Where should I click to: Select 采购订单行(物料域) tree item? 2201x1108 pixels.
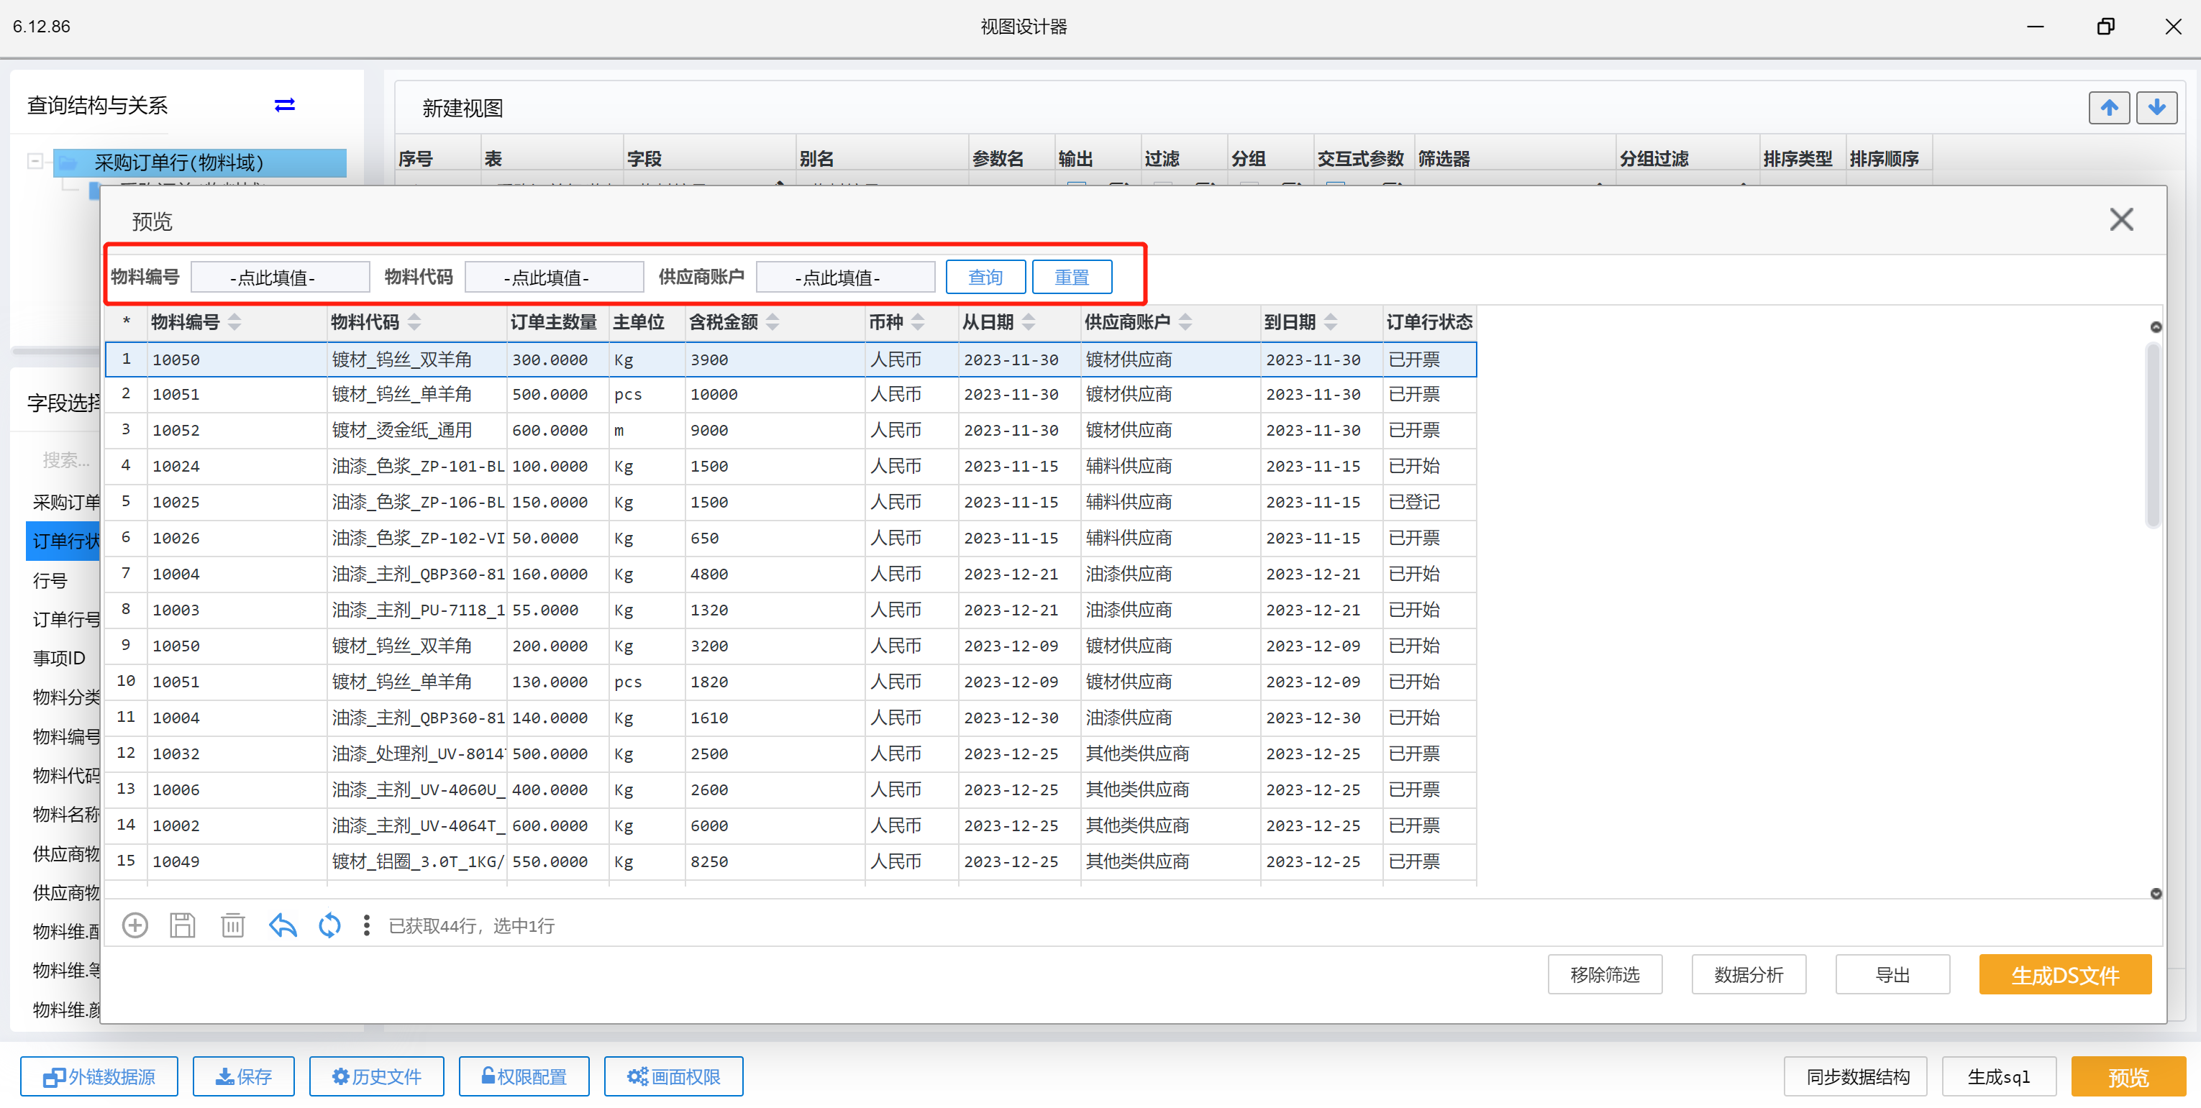[200, 162]
